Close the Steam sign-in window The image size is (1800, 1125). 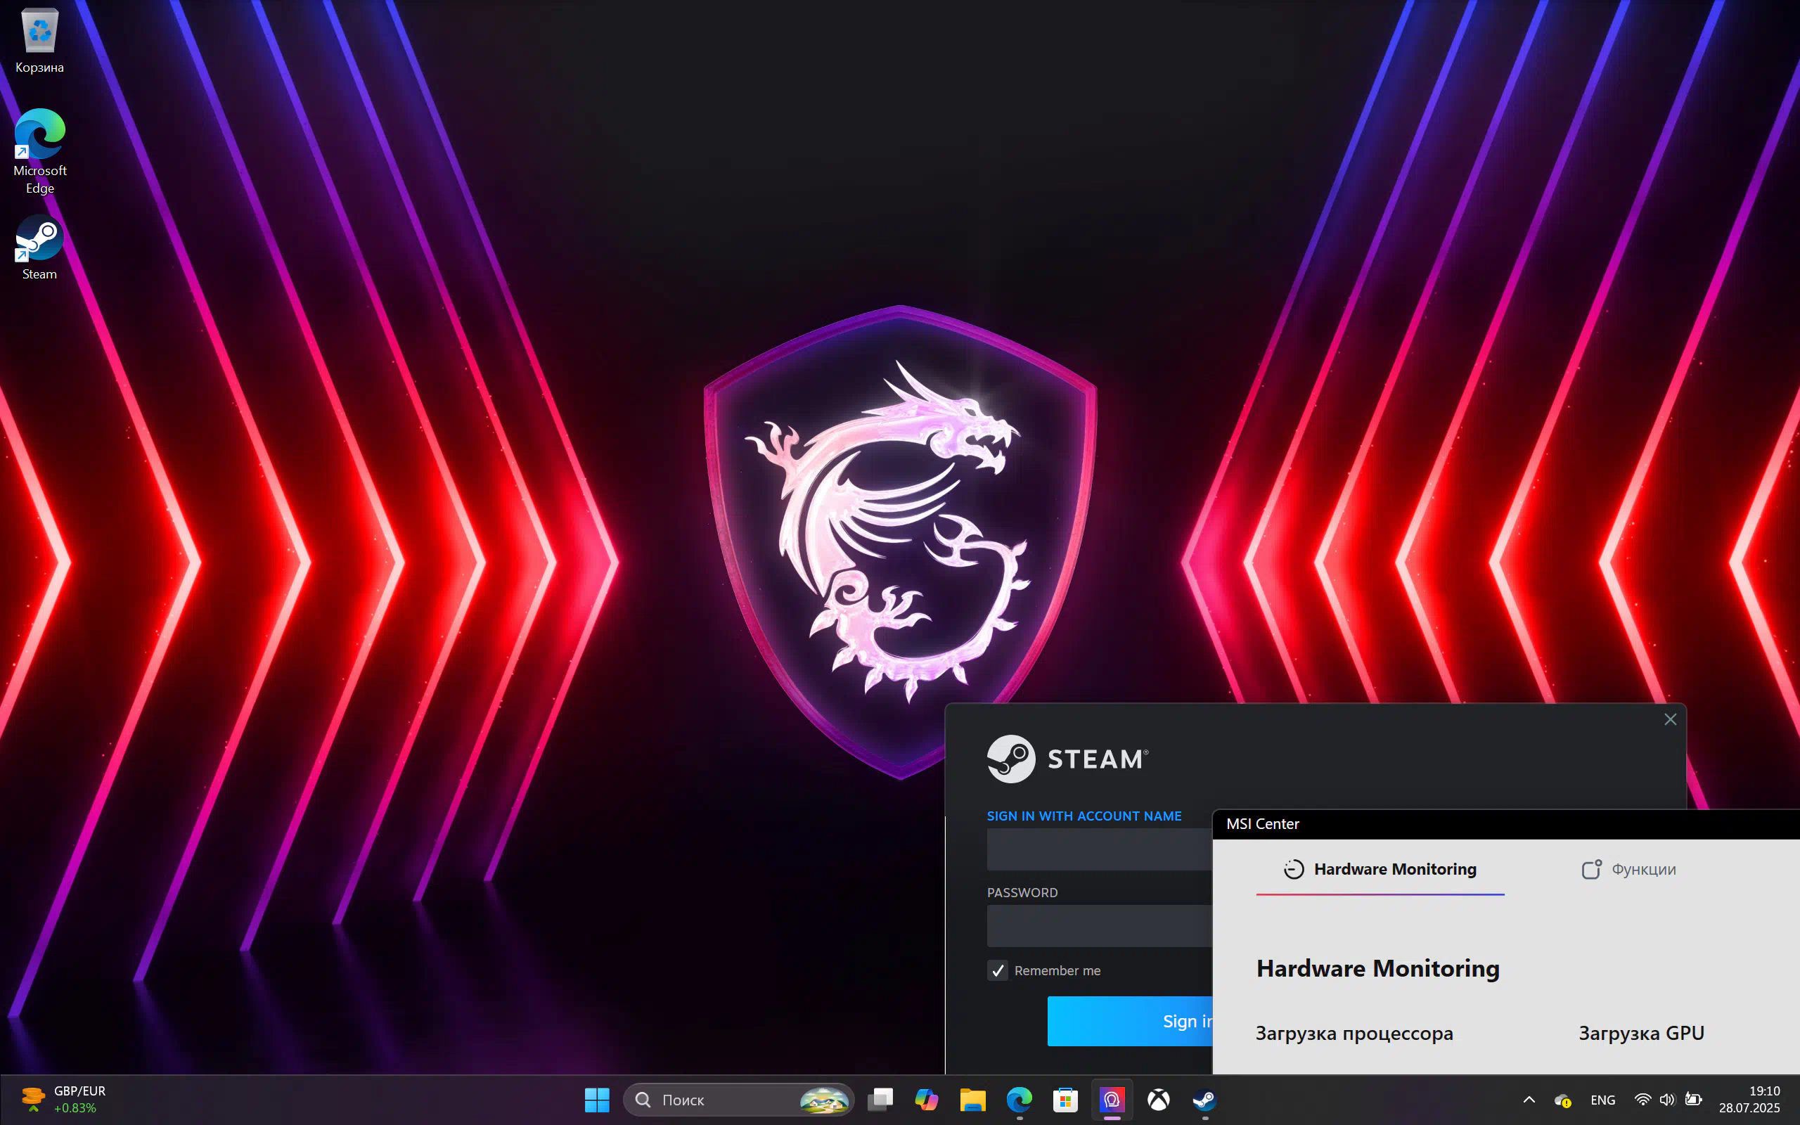1670,719
